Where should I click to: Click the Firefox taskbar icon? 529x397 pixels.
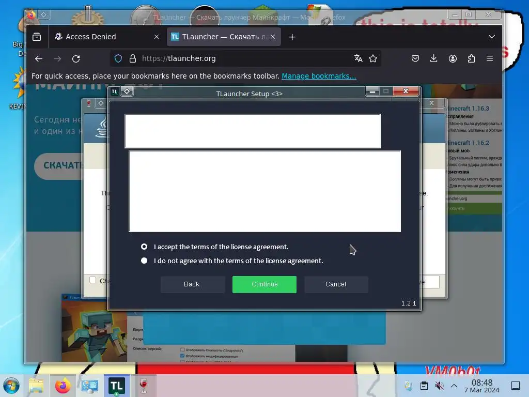[63, 386]
